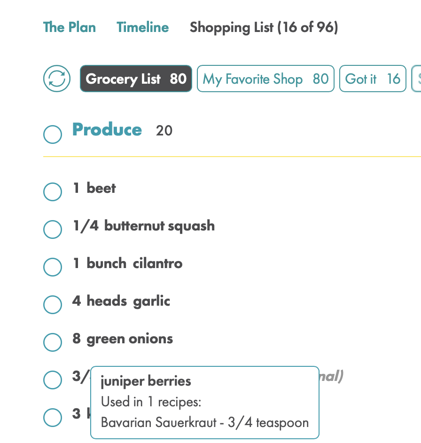Show the Got it 16 items
421x443 pixels.
coord(373,79)
